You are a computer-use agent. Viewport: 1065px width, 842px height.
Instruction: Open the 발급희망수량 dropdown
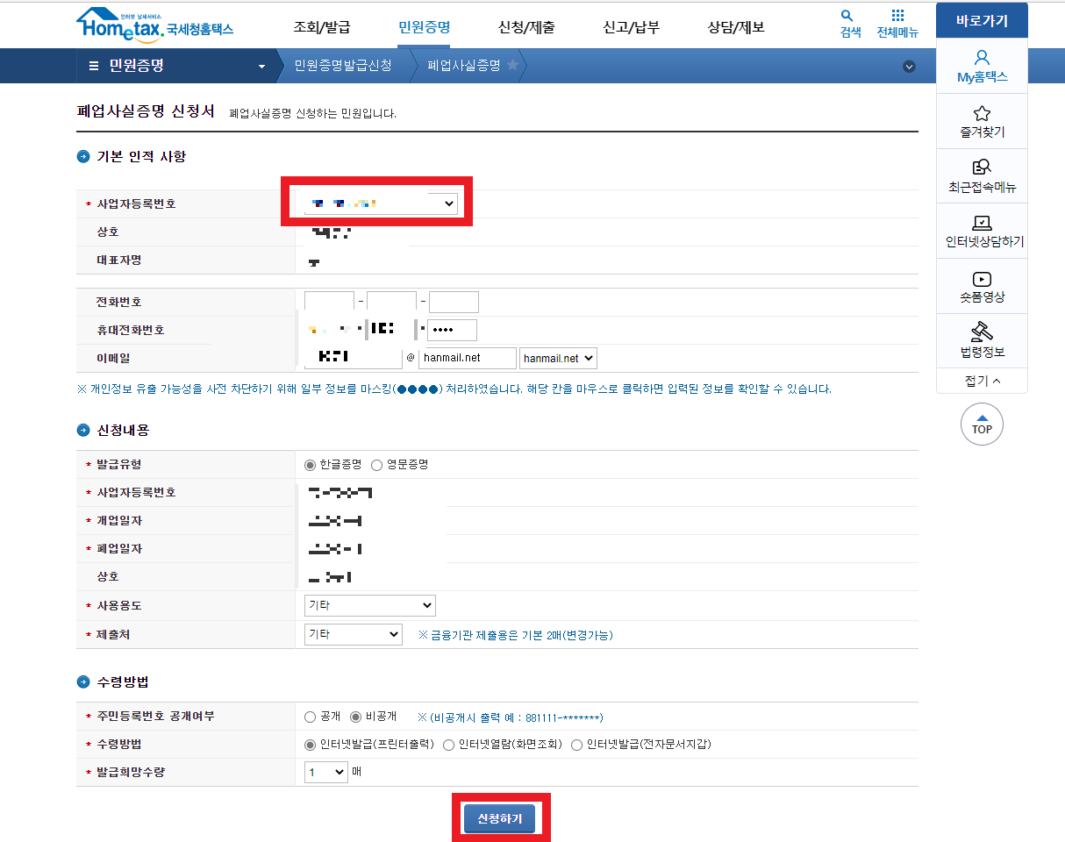point(326,772)
